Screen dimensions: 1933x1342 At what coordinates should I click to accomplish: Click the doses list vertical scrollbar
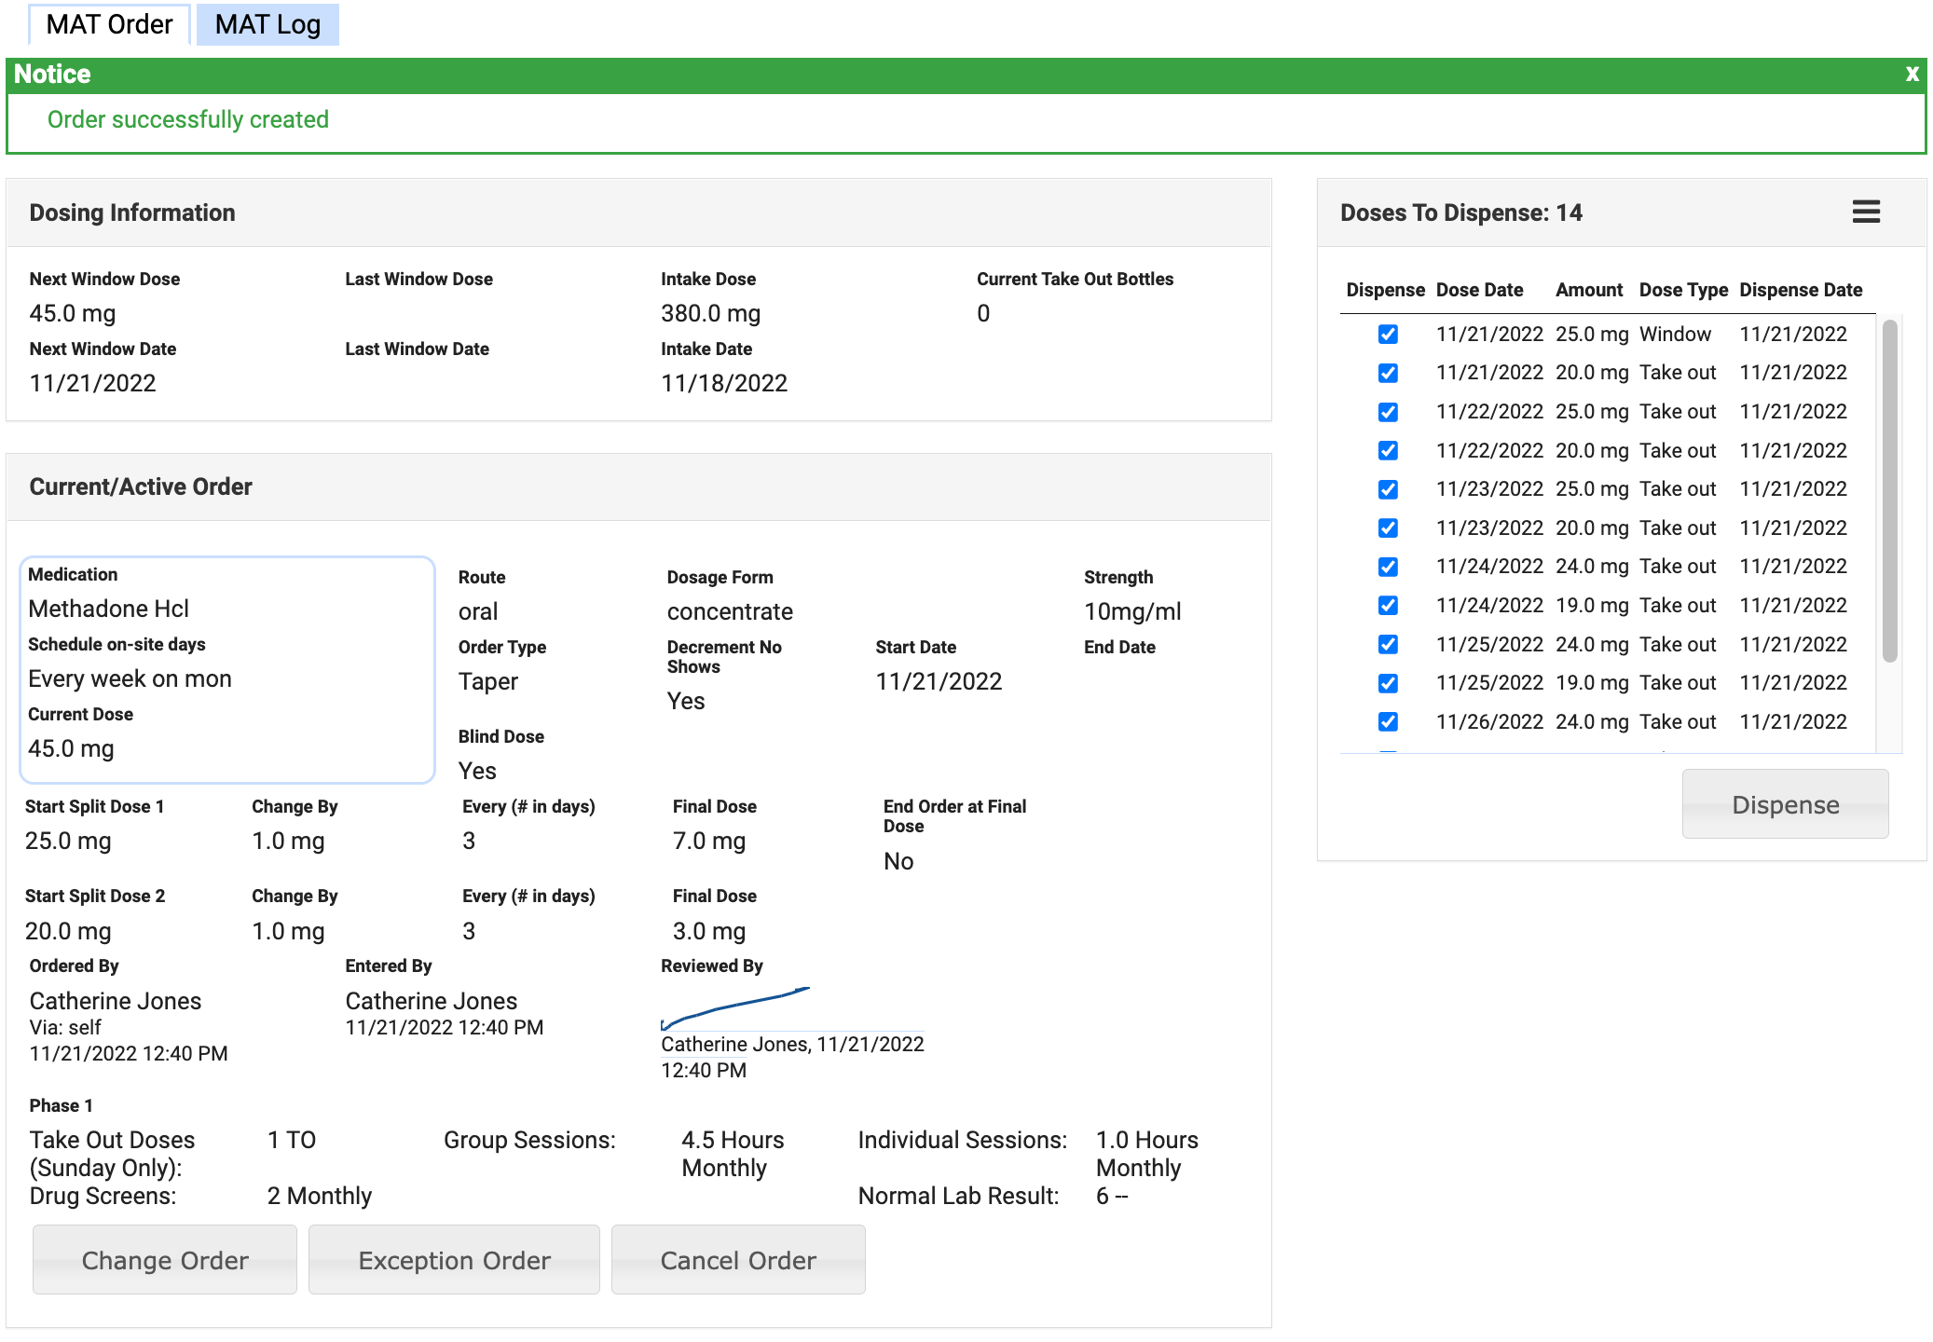click(1889, 491)
